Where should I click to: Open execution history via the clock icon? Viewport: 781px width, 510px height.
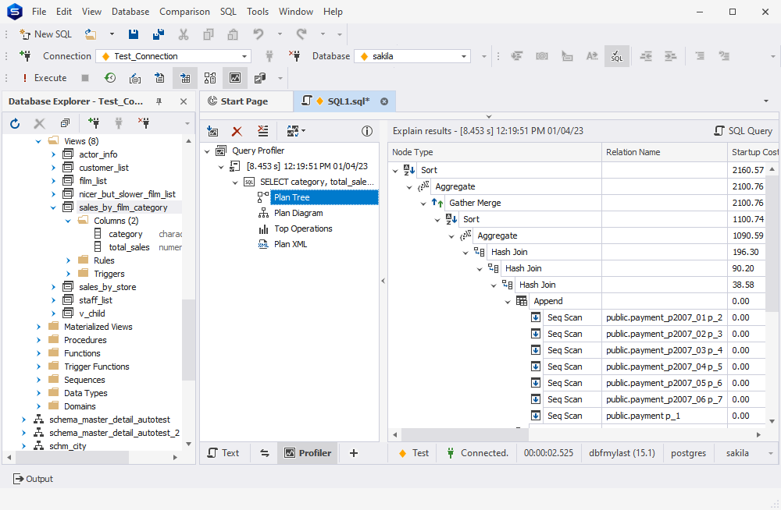(110, 78)
